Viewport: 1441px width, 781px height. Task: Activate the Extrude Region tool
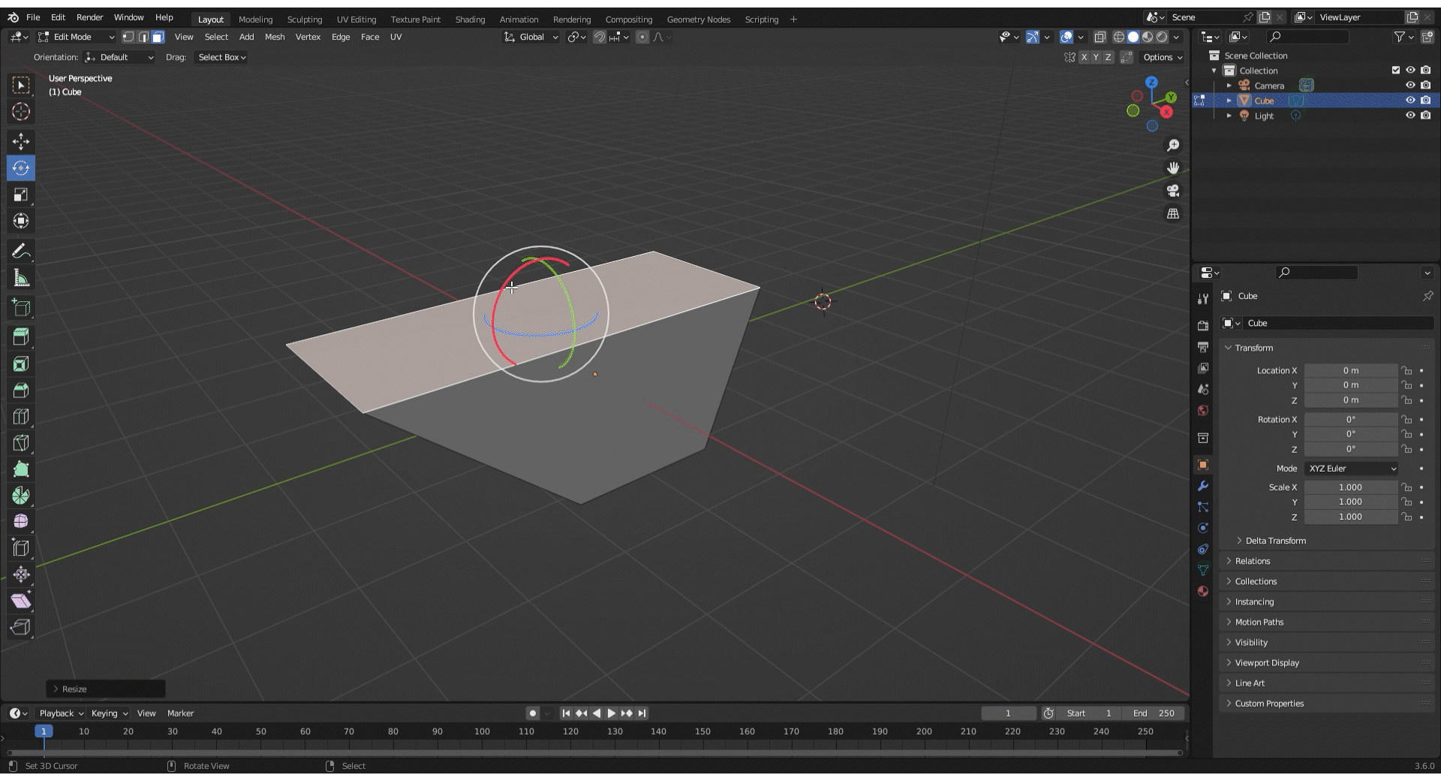point(21,337)
